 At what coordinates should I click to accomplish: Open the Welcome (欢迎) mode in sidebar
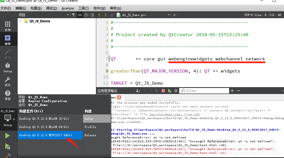point(8,26)
